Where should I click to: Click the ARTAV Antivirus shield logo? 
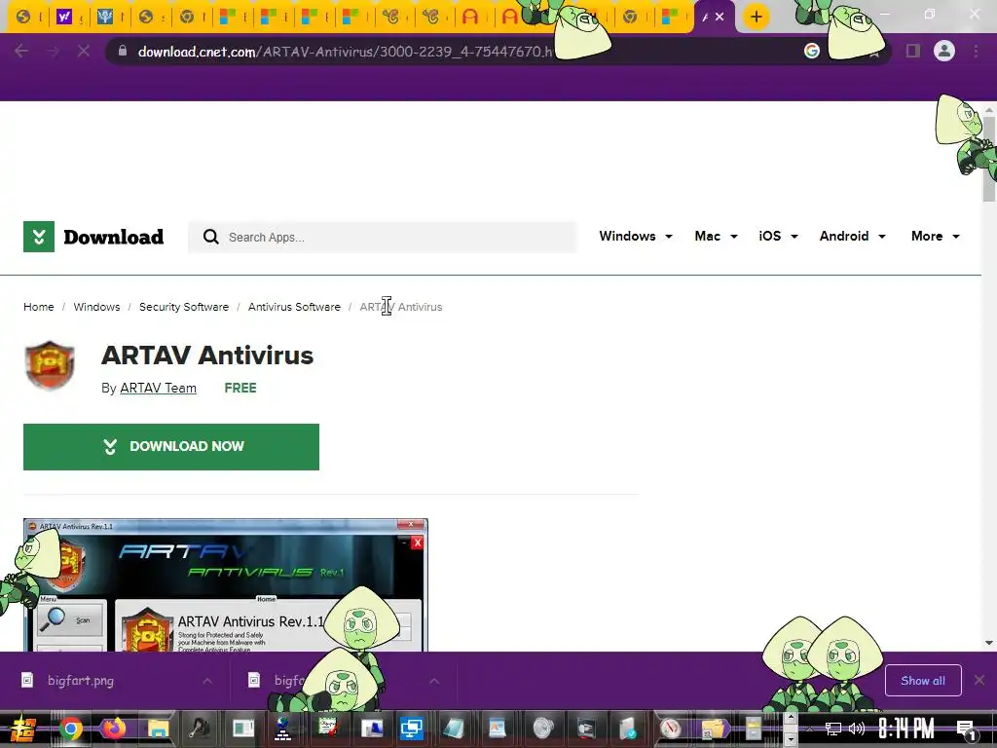pos(50,365)
